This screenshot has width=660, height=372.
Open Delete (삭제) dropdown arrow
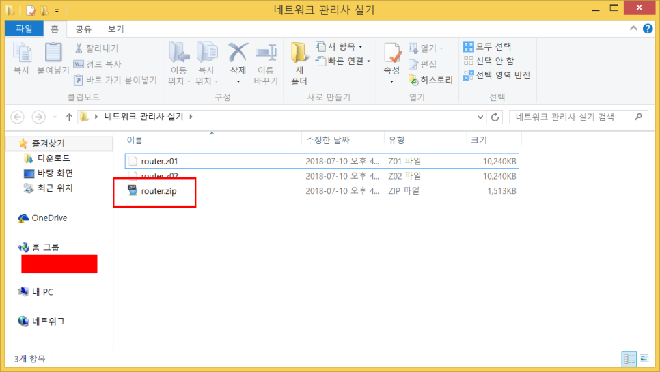coord(238,81)
